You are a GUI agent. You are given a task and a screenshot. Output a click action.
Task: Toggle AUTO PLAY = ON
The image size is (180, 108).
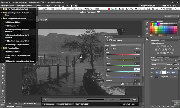129,104
